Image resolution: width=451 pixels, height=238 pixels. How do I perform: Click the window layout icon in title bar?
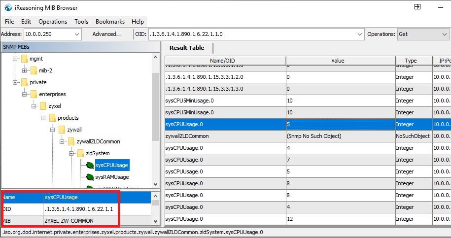coord(417,7)
